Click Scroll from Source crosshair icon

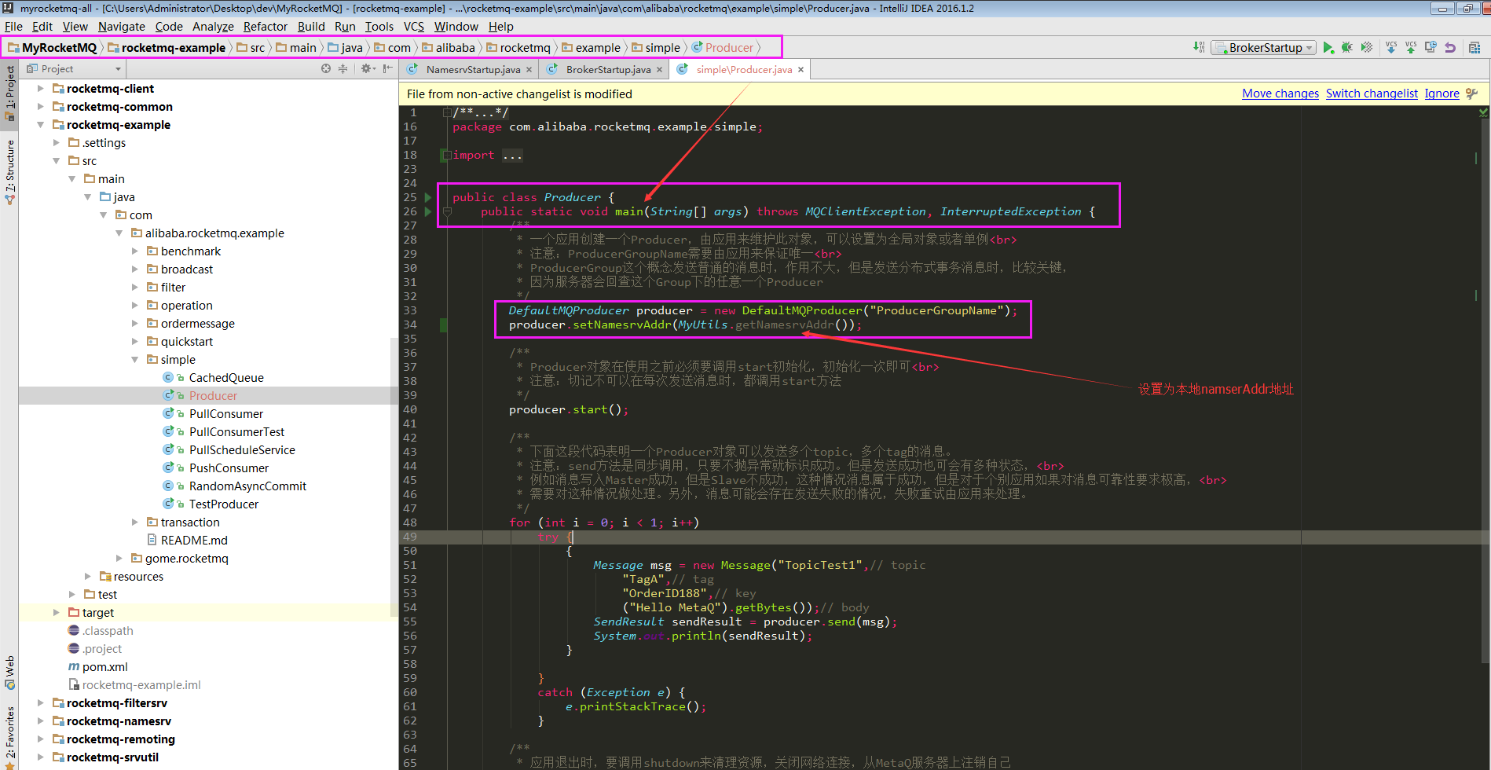tap(326, 69)
